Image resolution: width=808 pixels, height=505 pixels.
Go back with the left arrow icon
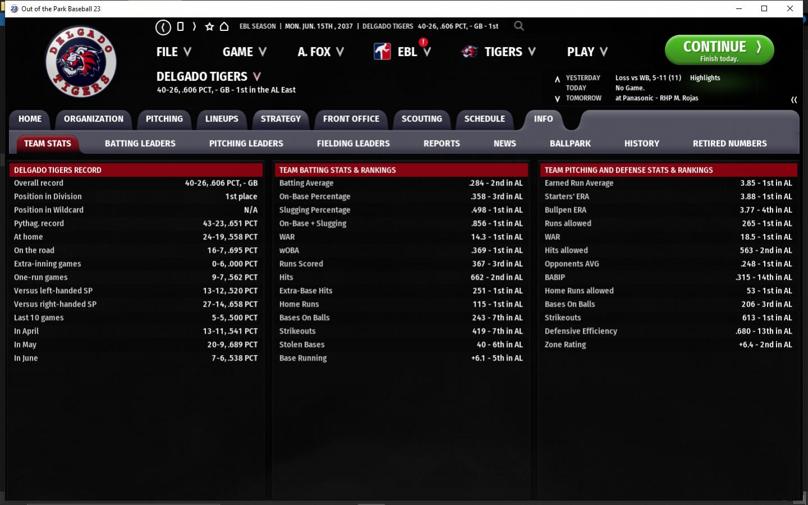[x=163, y=26]
